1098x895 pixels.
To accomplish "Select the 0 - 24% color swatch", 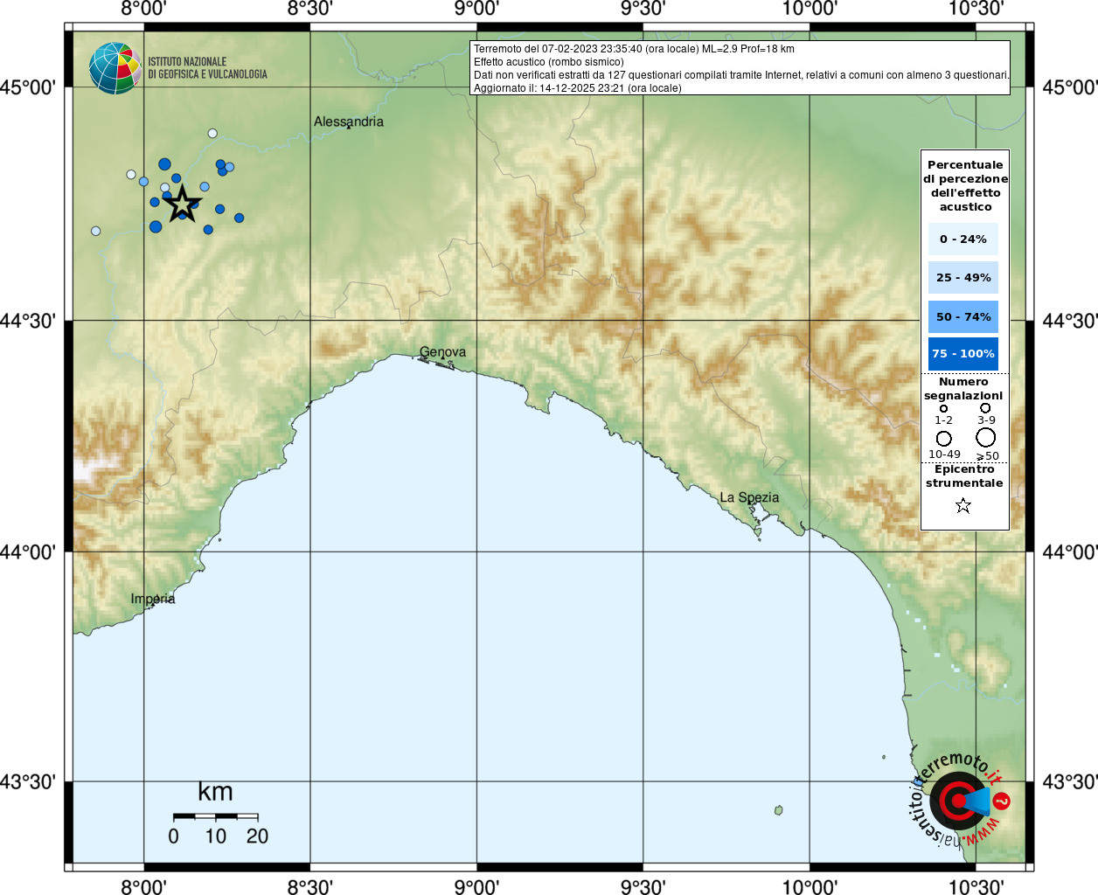I will (x=963, y=239).
